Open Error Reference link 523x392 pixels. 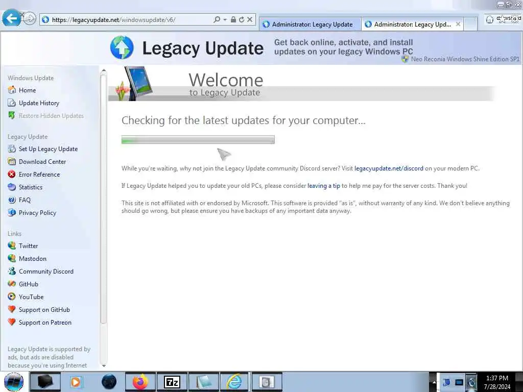pyautogui.click(x=39, y=175)
